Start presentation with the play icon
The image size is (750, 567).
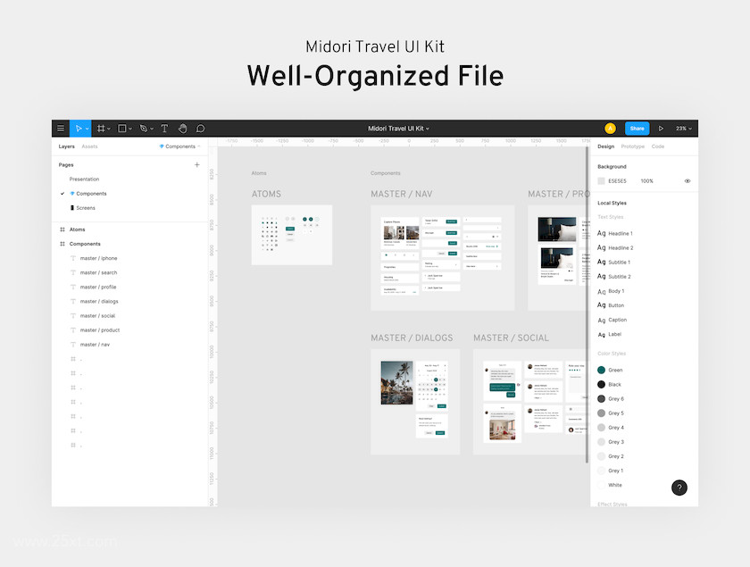661,129
